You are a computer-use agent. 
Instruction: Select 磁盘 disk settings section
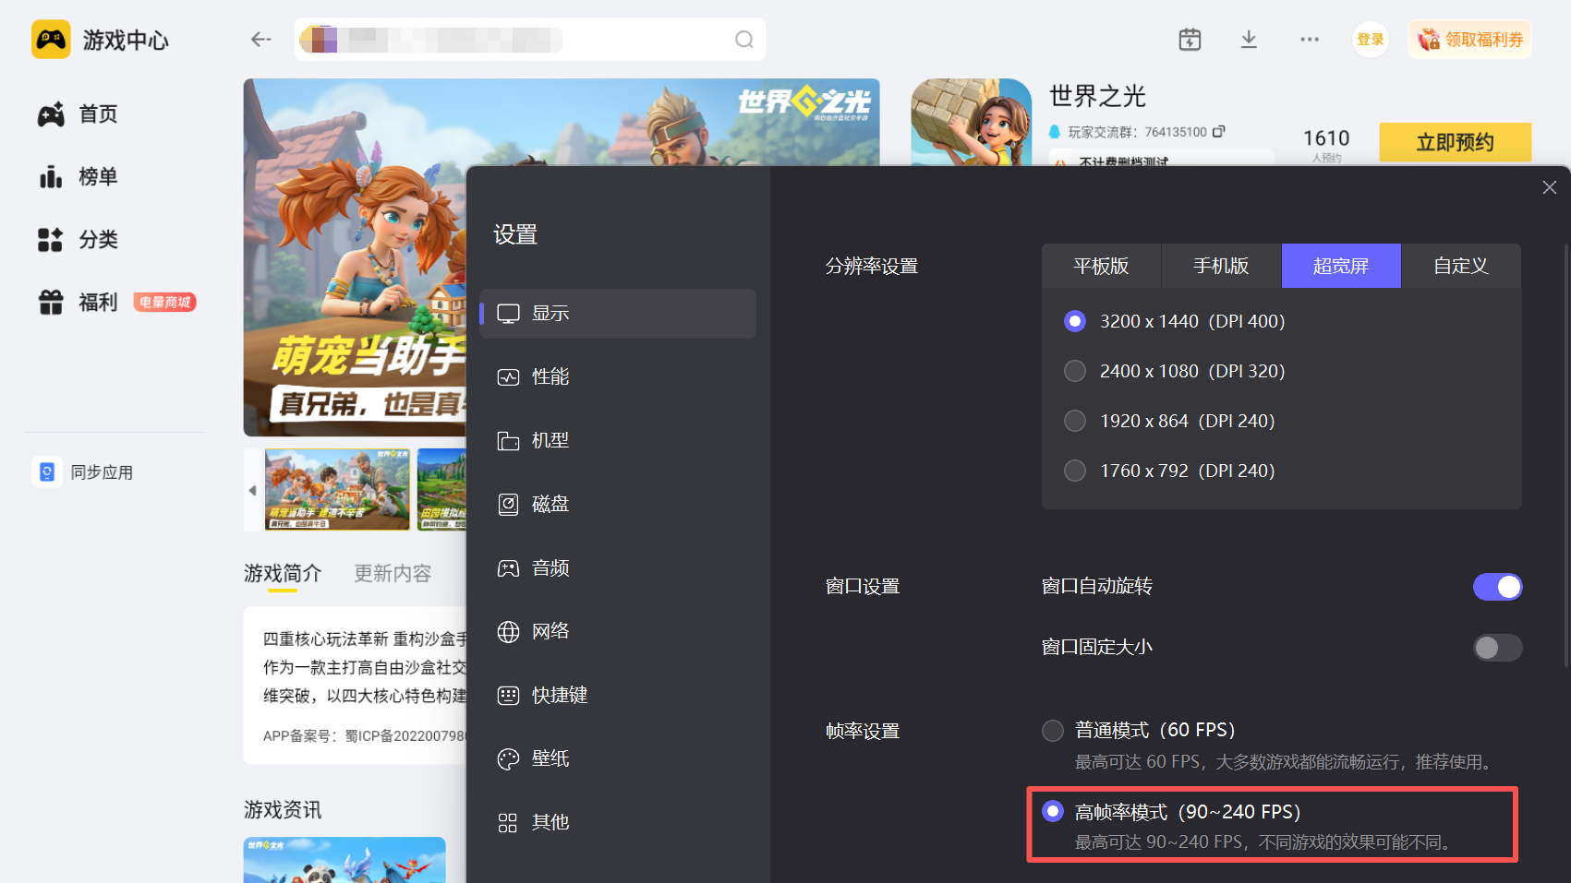[618, 505]
